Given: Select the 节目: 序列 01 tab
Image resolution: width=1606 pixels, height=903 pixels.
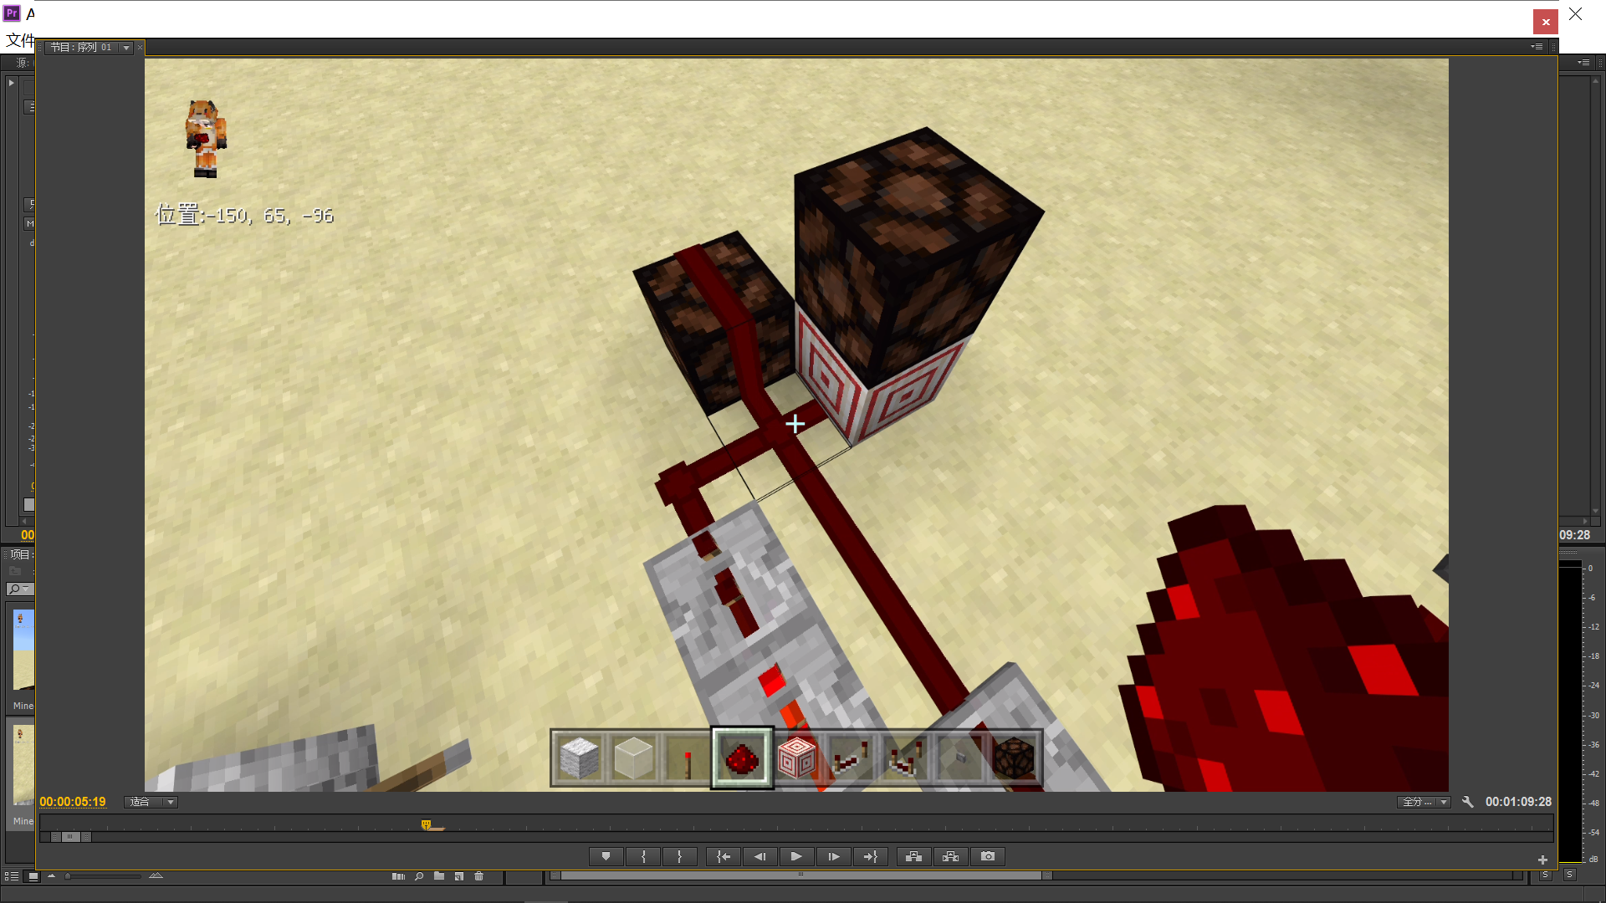Looking at the screenshot, I should click(80, 48).
